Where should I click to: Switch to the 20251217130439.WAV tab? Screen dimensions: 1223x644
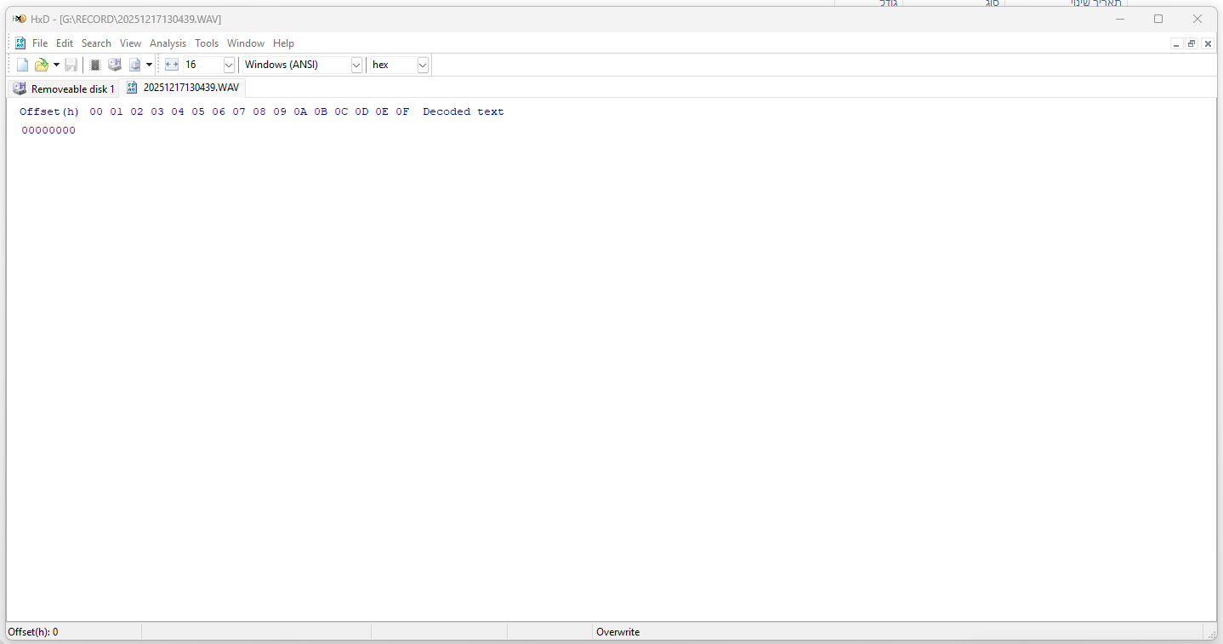click(x=191, y=88)
